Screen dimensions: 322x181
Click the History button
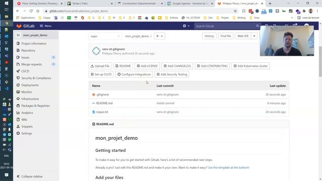209,36
